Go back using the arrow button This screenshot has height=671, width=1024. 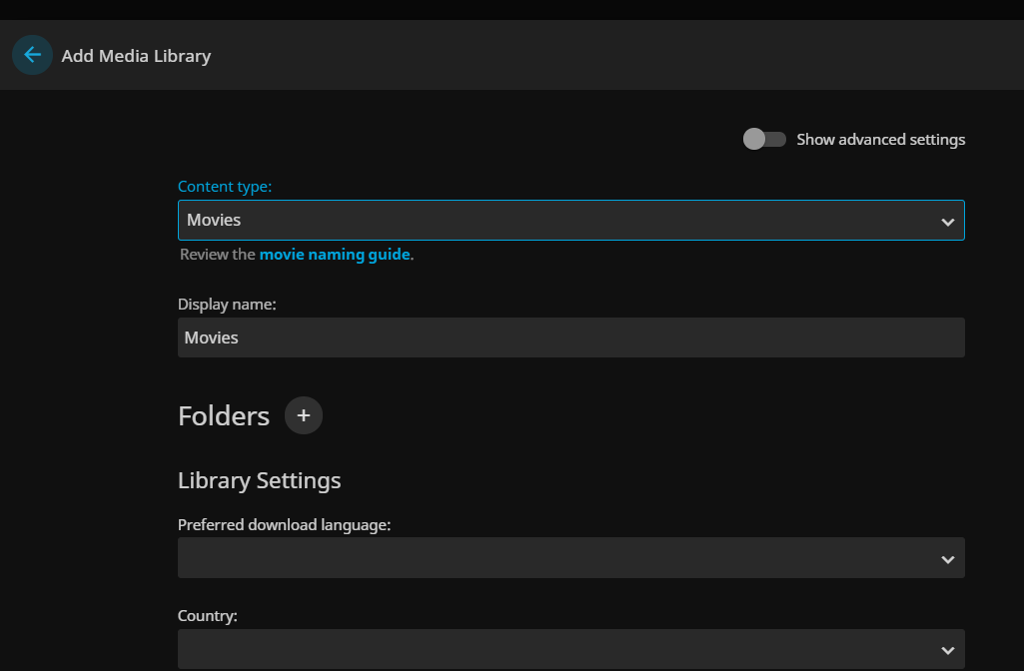click(x=32, y=55)
